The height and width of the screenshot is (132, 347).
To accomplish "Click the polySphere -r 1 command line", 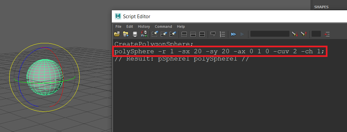I will point(219,52).
